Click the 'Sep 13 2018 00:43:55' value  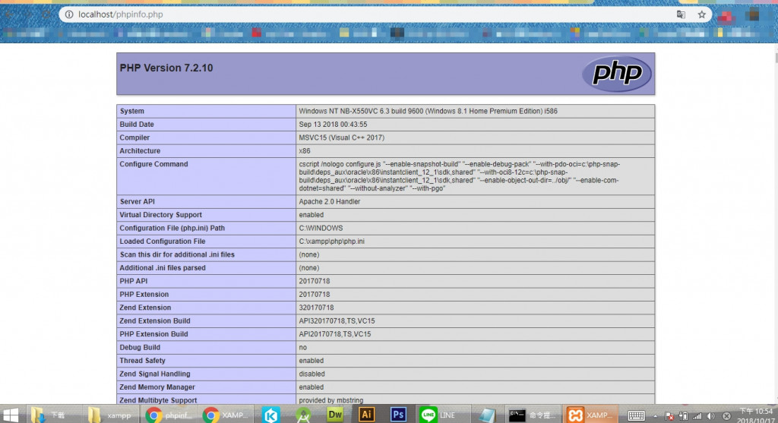(333, 125)
